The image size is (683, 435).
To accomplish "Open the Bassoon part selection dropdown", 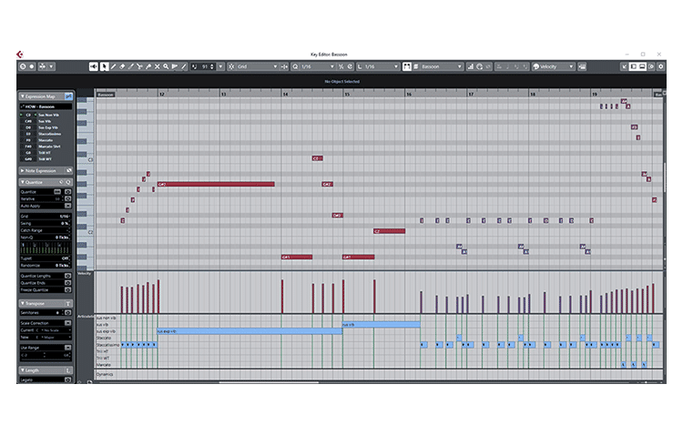I will [x=441, y=66].
